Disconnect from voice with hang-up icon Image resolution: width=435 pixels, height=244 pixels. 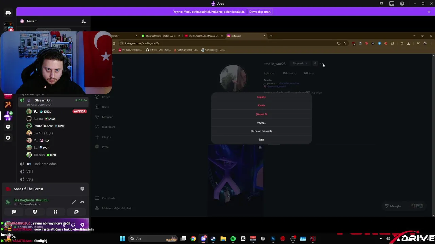[82, 202]
